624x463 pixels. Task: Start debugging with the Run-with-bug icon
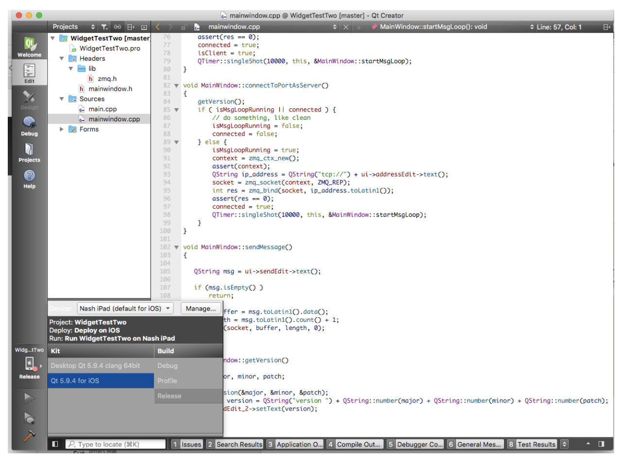coord(29,418)
